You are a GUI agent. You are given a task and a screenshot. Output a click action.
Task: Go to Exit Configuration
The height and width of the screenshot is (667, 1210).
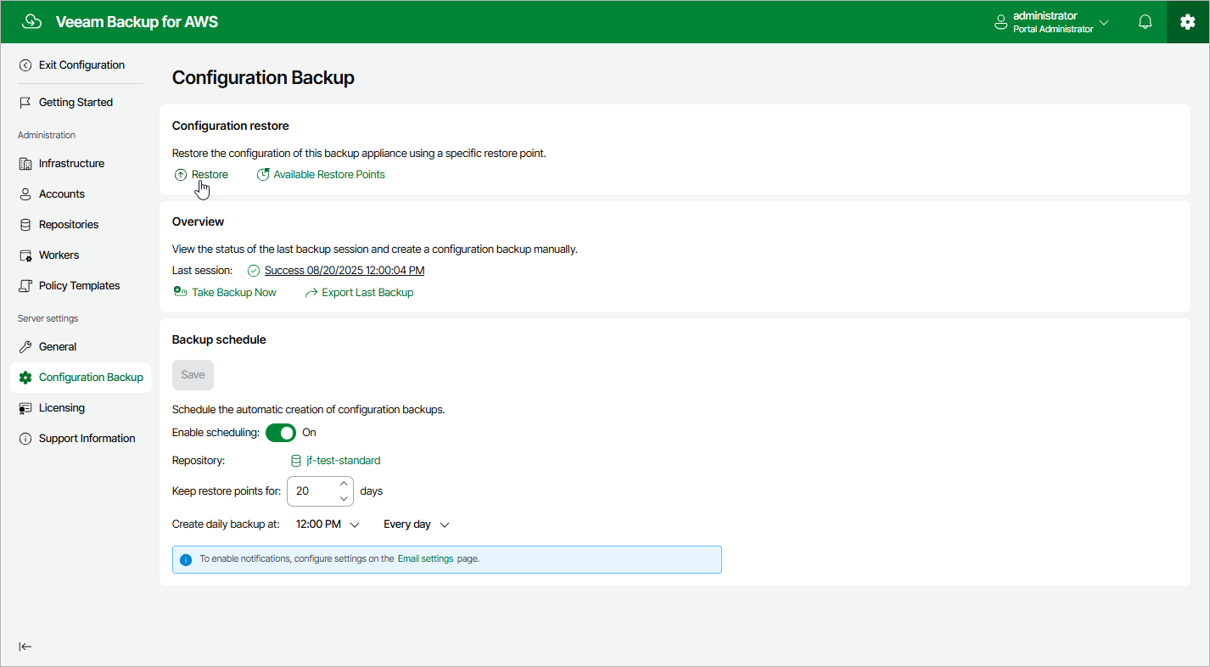pyautogui.click(x=81, y=65)
